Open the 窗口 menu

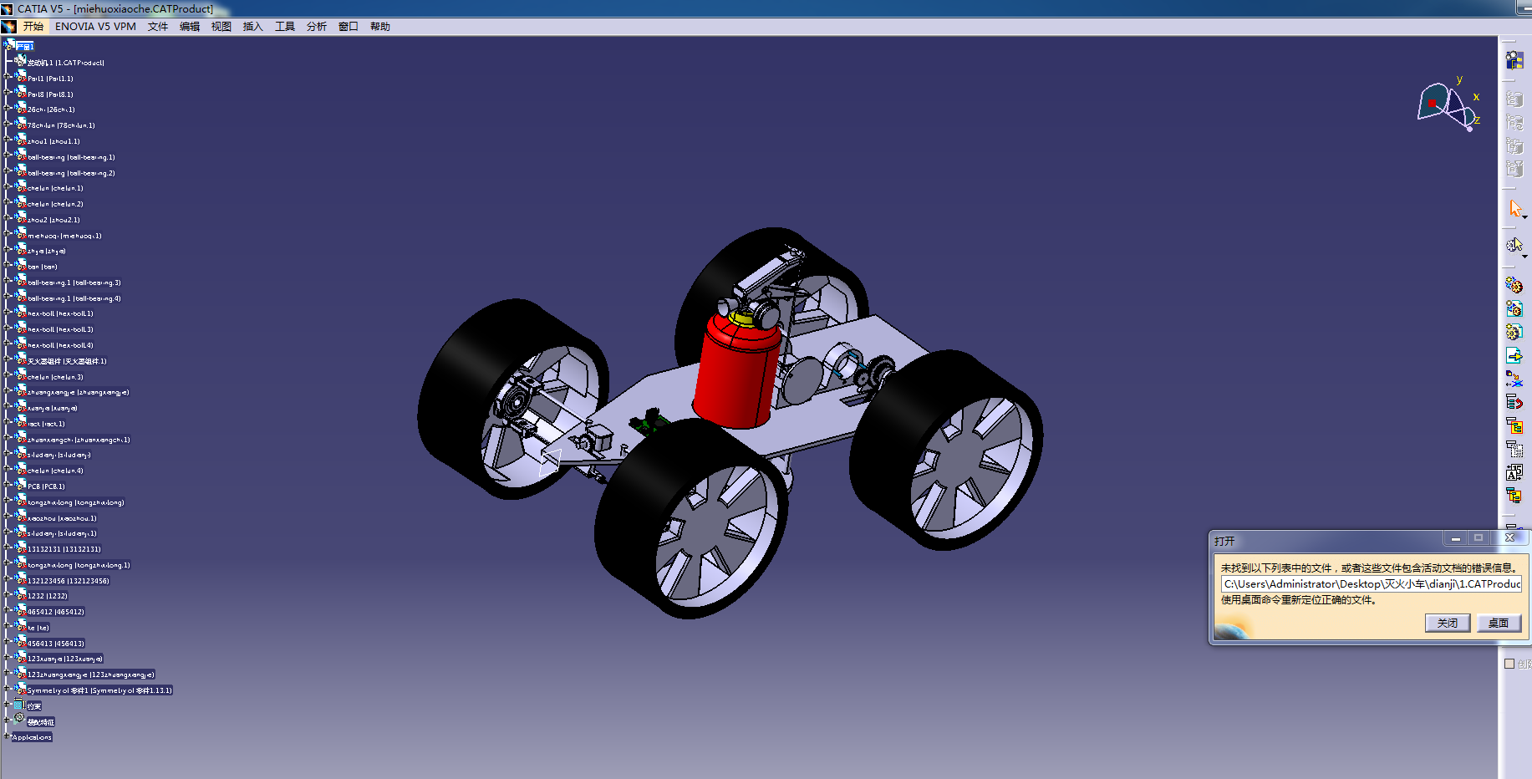tap(349, 27)
